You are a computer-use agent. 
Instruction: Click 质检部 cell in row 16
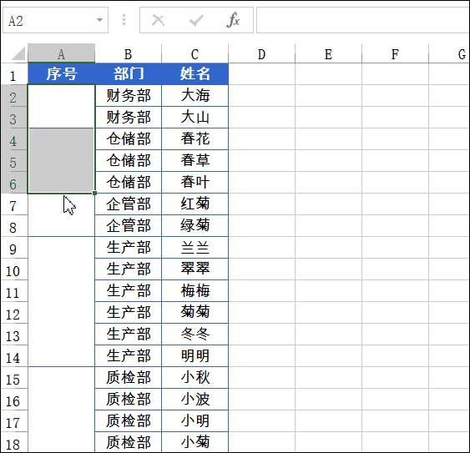(x=129, y=400)
